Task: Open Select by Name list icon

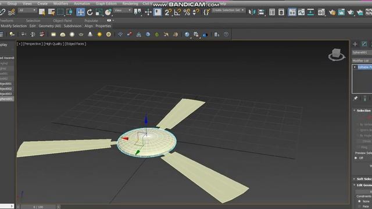Action: point(51,12)
